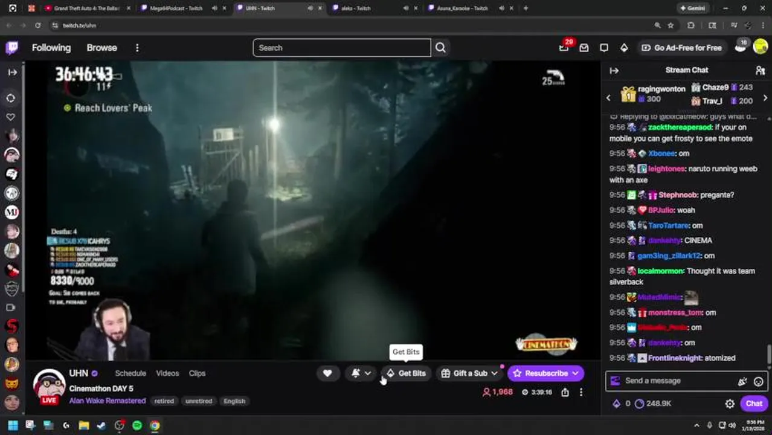Click the Get Bits button under video
The width and height of the screenshot is (772, 435).
pos(407,373)
